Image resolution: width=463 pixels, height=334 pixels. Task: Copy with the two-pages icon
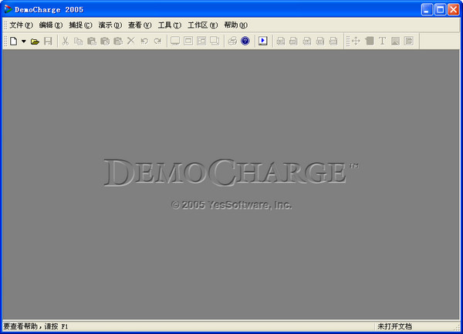[78, 41]
